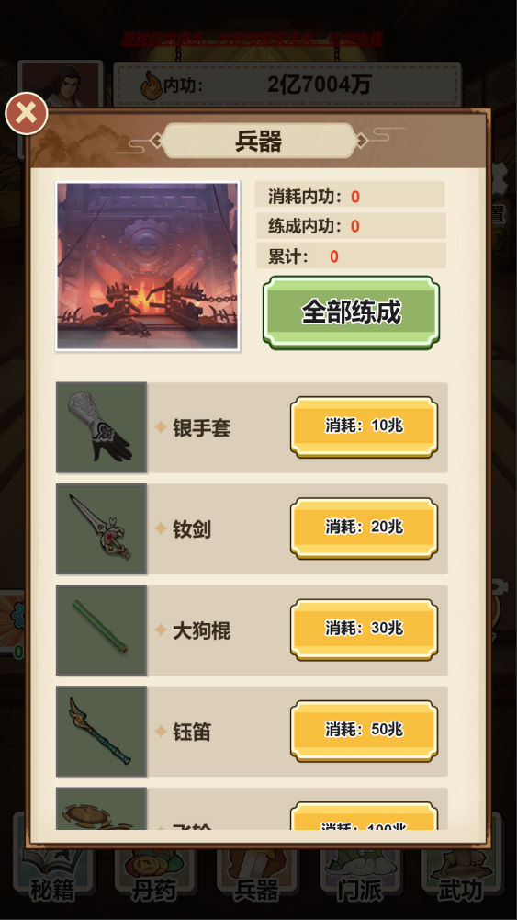Click 消耗：30兆 for 大狗棍
Image resolution: width=517 pixels, height=920 pixels.
[x=364, y=630]
